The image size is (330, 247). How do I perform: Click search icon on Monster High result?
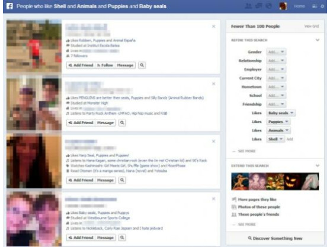tap(122, 123)
